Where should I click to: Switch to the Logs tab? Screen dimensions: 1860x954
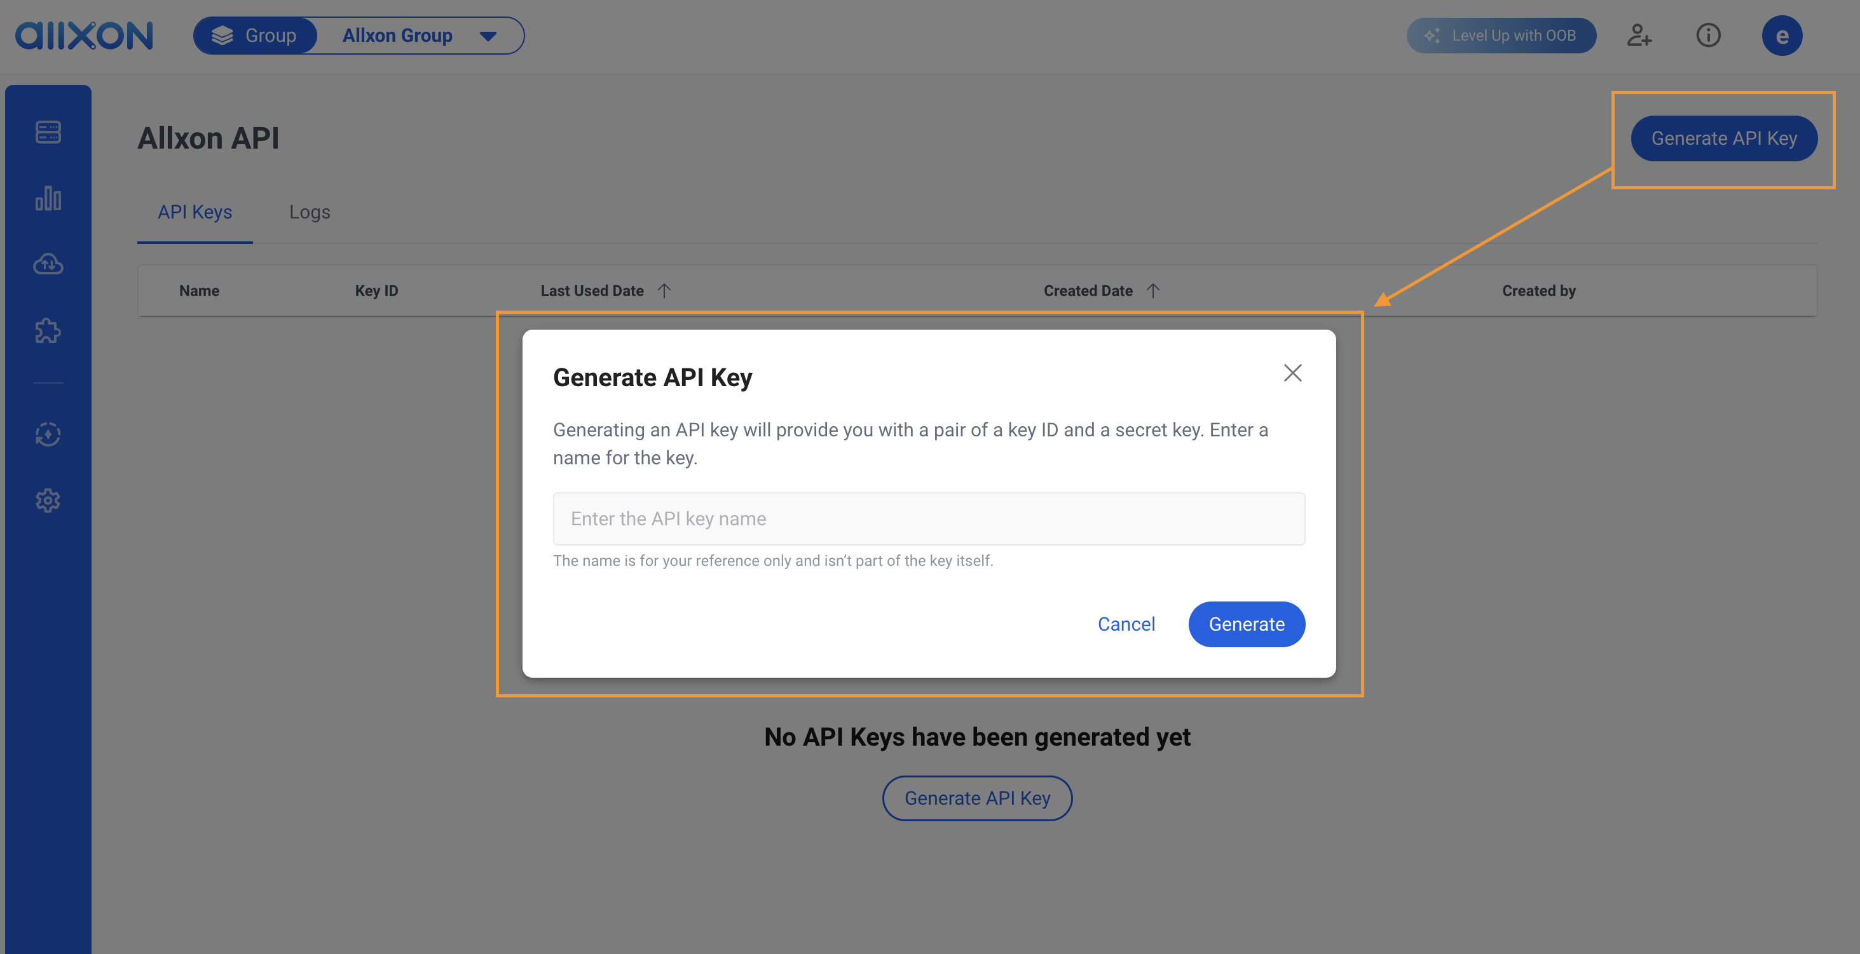[x=309, y=213]
